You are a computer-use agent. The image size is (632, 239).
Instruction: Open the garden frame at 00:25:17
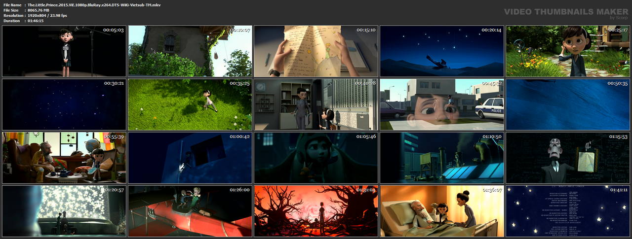(568, 51)
